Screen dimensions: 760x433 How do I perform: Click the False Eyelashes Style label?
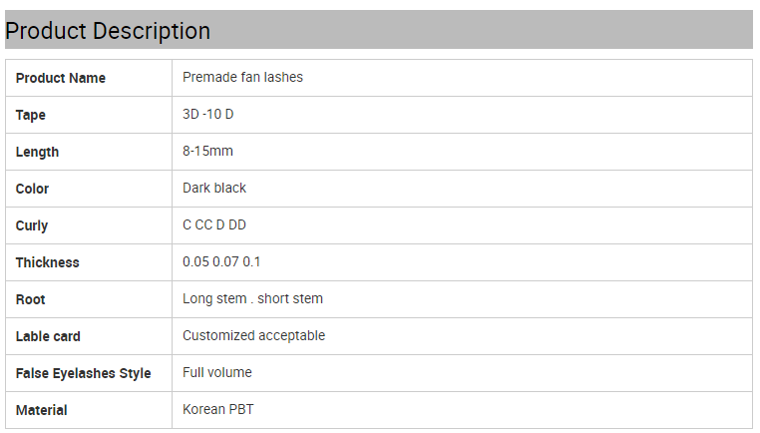click(84, 373)
